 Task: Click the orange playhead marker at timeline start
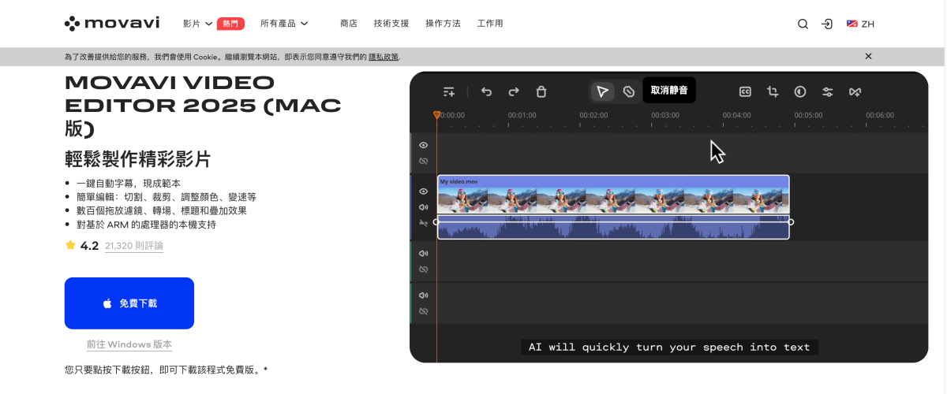[x=436, y=115]
